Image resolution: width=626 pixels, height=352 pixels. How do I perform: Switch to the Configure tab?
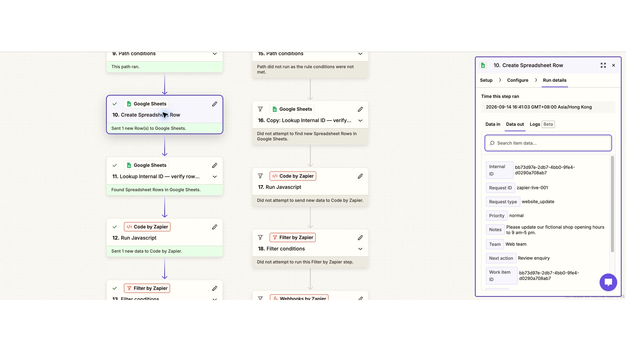point(517,80)
